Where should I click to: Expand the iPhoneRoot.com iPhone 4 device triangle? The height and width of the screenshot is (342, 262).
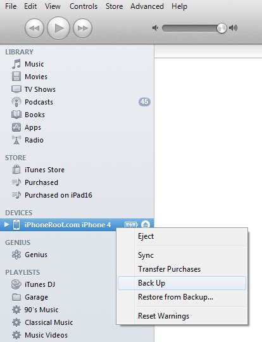click(6, 225)
